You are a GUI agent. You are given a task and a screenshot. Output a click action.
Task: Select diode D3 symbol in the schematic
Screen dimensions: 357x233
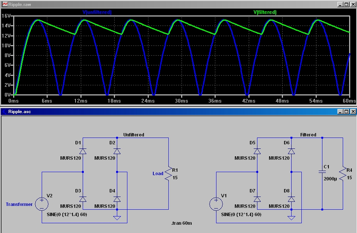point(83,199)
